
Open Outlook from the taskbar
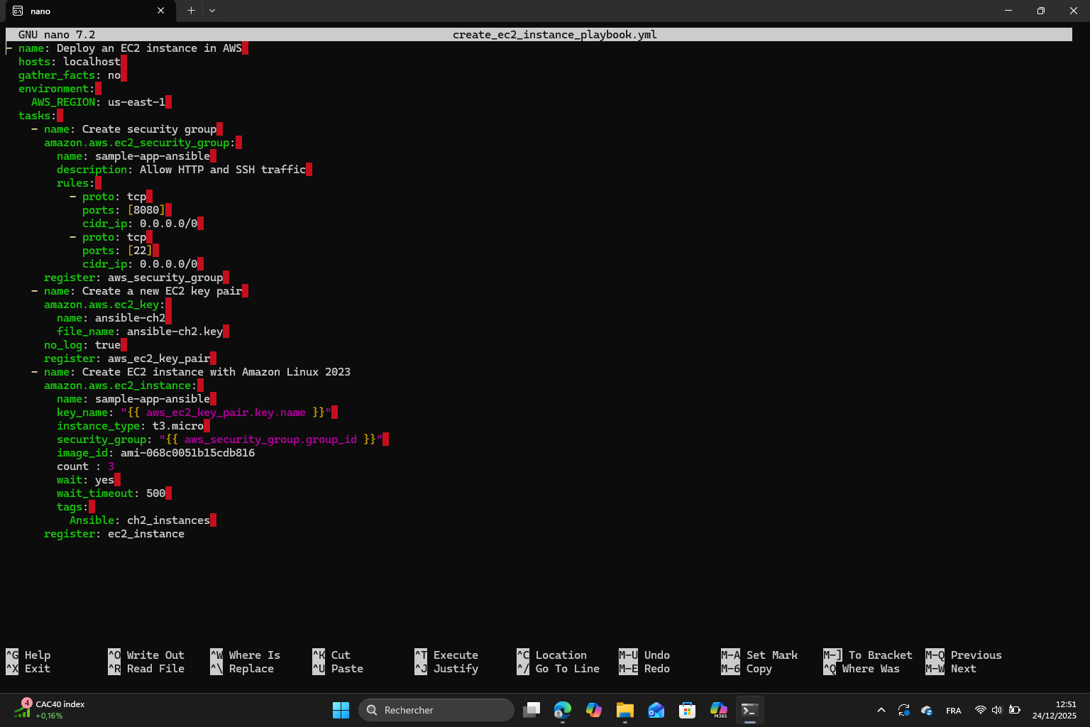click(x=656, y=709)
